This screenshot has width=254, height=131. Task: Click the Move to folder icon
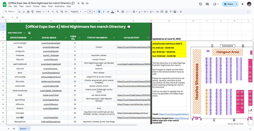[x=83, y=3]
